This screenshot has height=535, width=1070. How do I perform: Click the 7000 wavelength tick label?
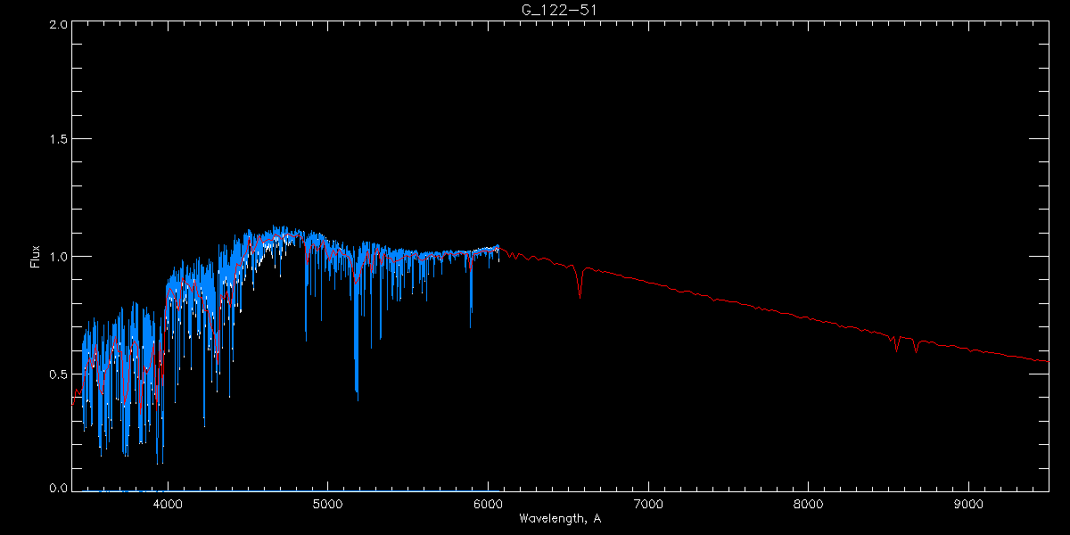pos(647,503)
